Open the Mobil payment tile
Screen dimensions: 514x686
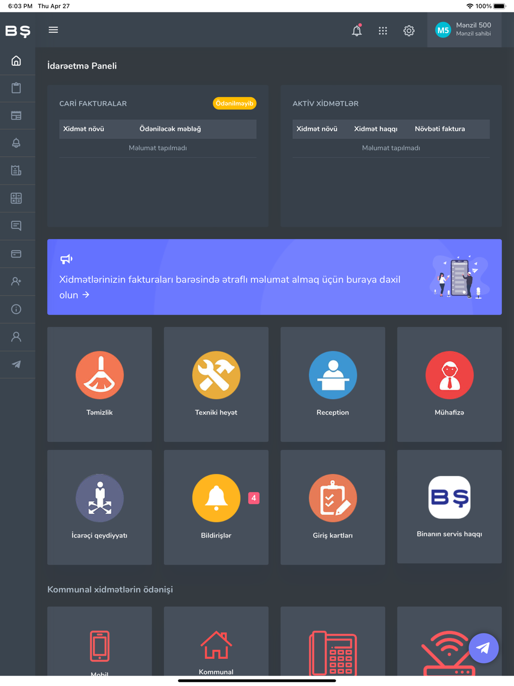pyautogui.click(x=100, y=641)
